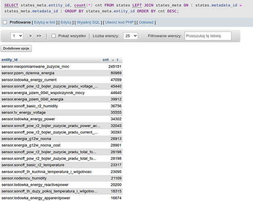Click the Edytuj w linii link
The width and height of the screenshot is (253, 201).
pyautogui.click(x=44, y=22)
